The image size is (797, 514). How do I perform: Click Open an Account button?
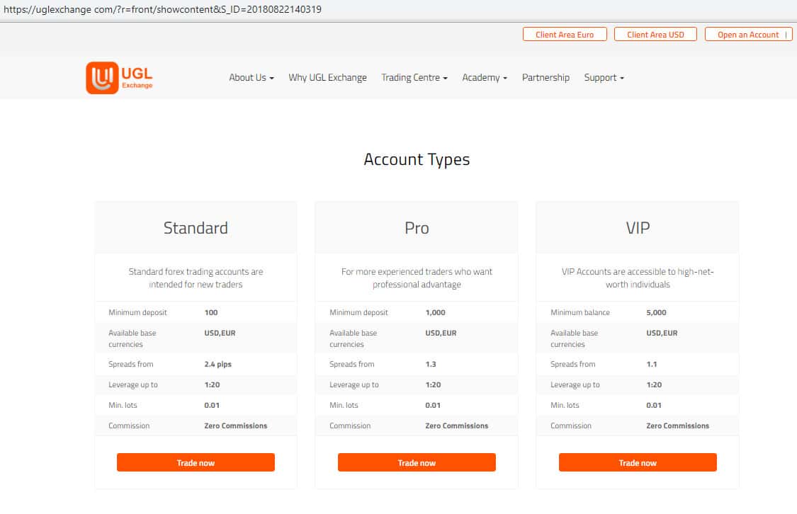(x=749, y=35)
